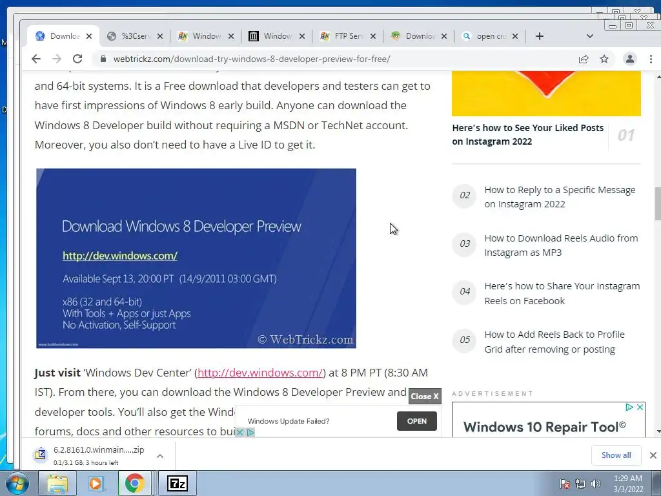Open Windows Media Player from the taskbar
This screenshot has width=661, height=496.
[96, 483]
